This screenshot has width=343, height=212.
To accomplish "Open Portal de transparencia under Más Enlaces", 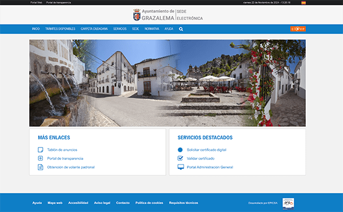I will click(65, 158).
